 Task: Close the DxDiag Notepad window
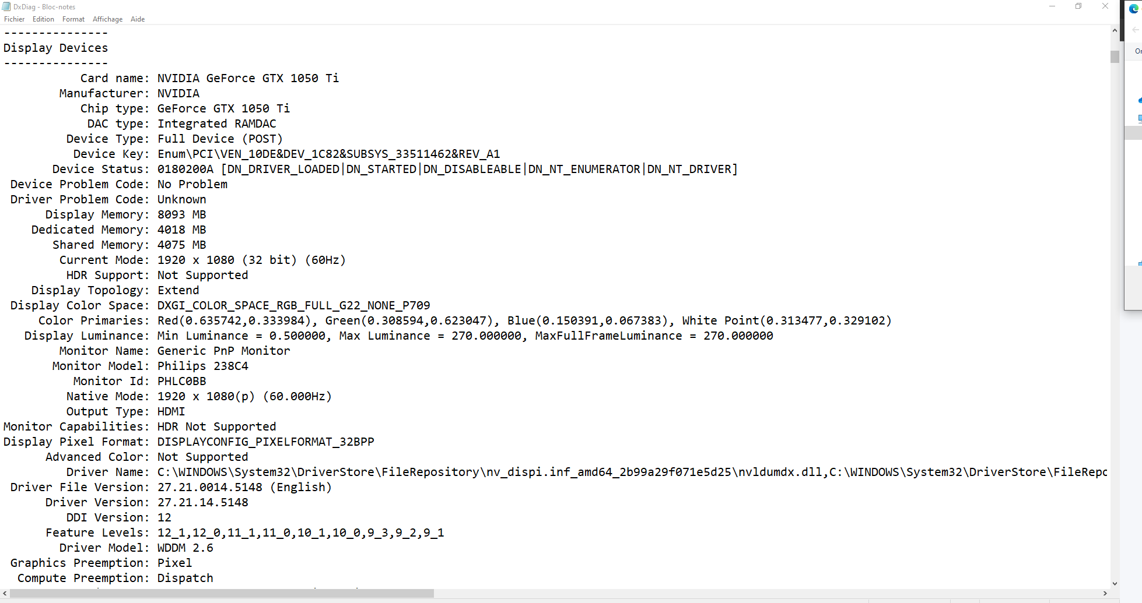pyautogui.click(x=1105, y=6)
